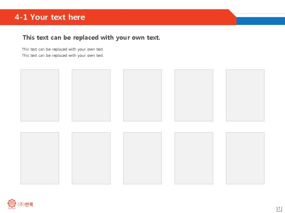Click the first placeholder in top row

(x=40, y=95)
